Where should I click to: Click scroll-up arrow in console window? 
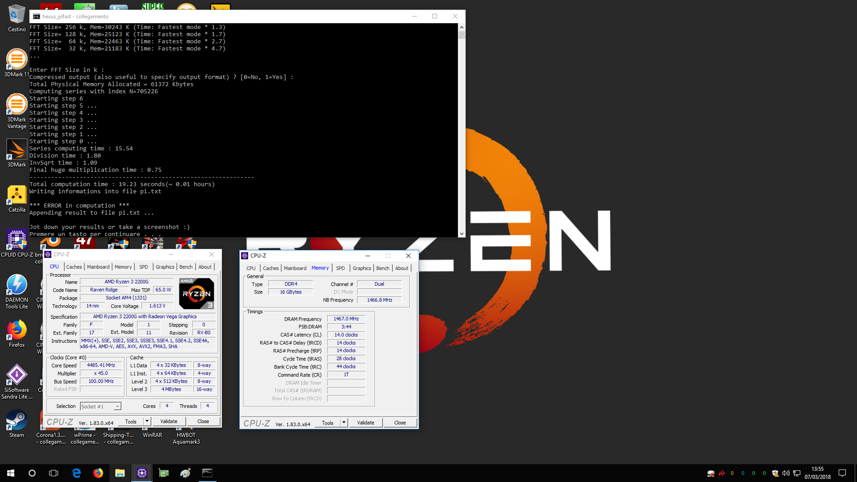point(462,27)
